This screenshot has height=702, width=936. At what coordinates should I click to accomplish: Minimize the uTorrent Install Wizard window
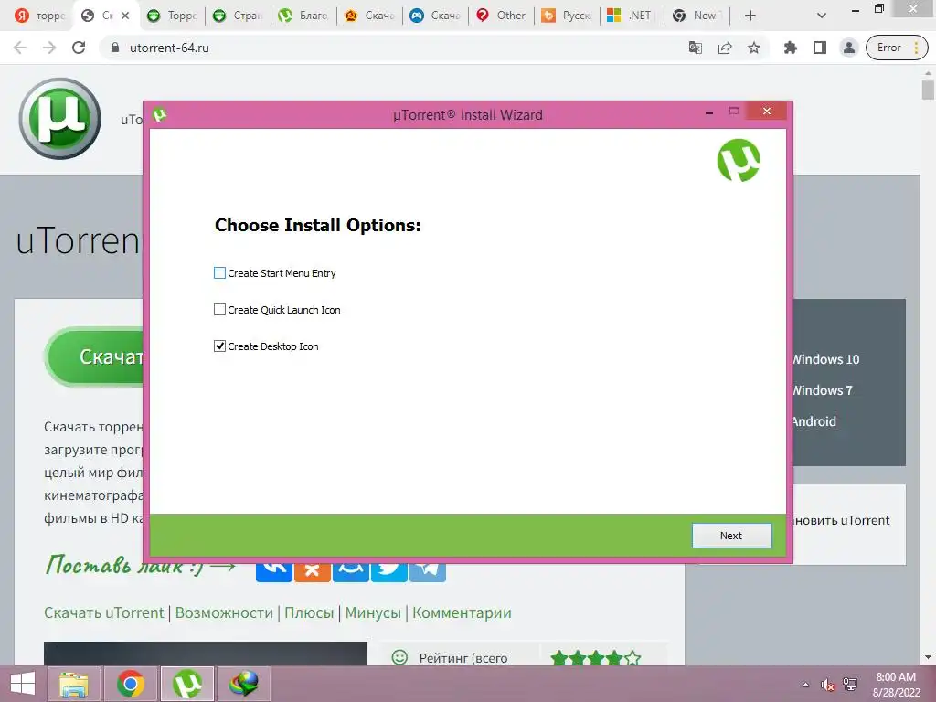click(x=709, y=112)
